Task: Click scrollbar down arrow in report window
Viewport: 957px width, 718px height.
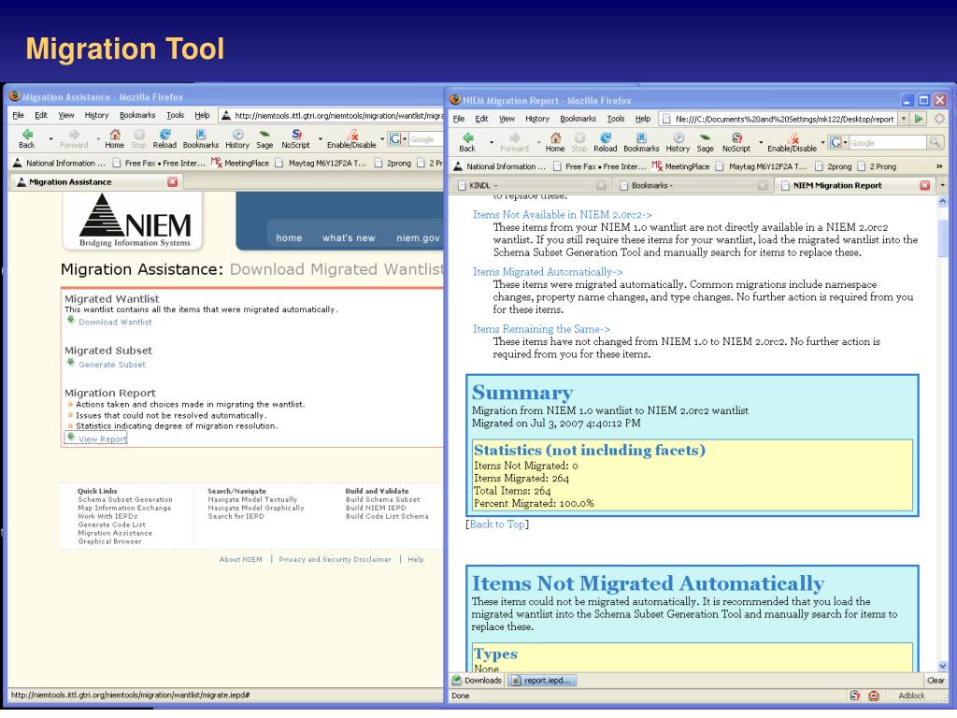Action: pyautogui.click(x=942, y=666)
